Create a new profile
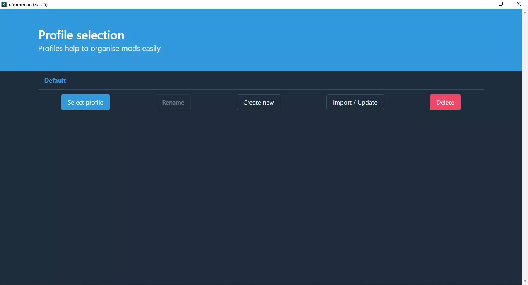The width and height of the screenshot is (528, 285). (258, 102)
